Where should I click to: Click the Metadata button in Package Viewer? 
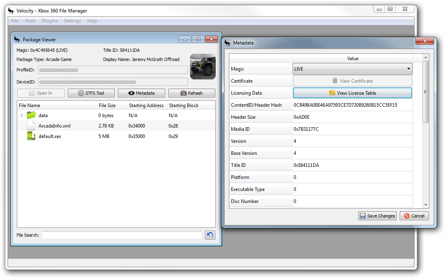[142, 93]
